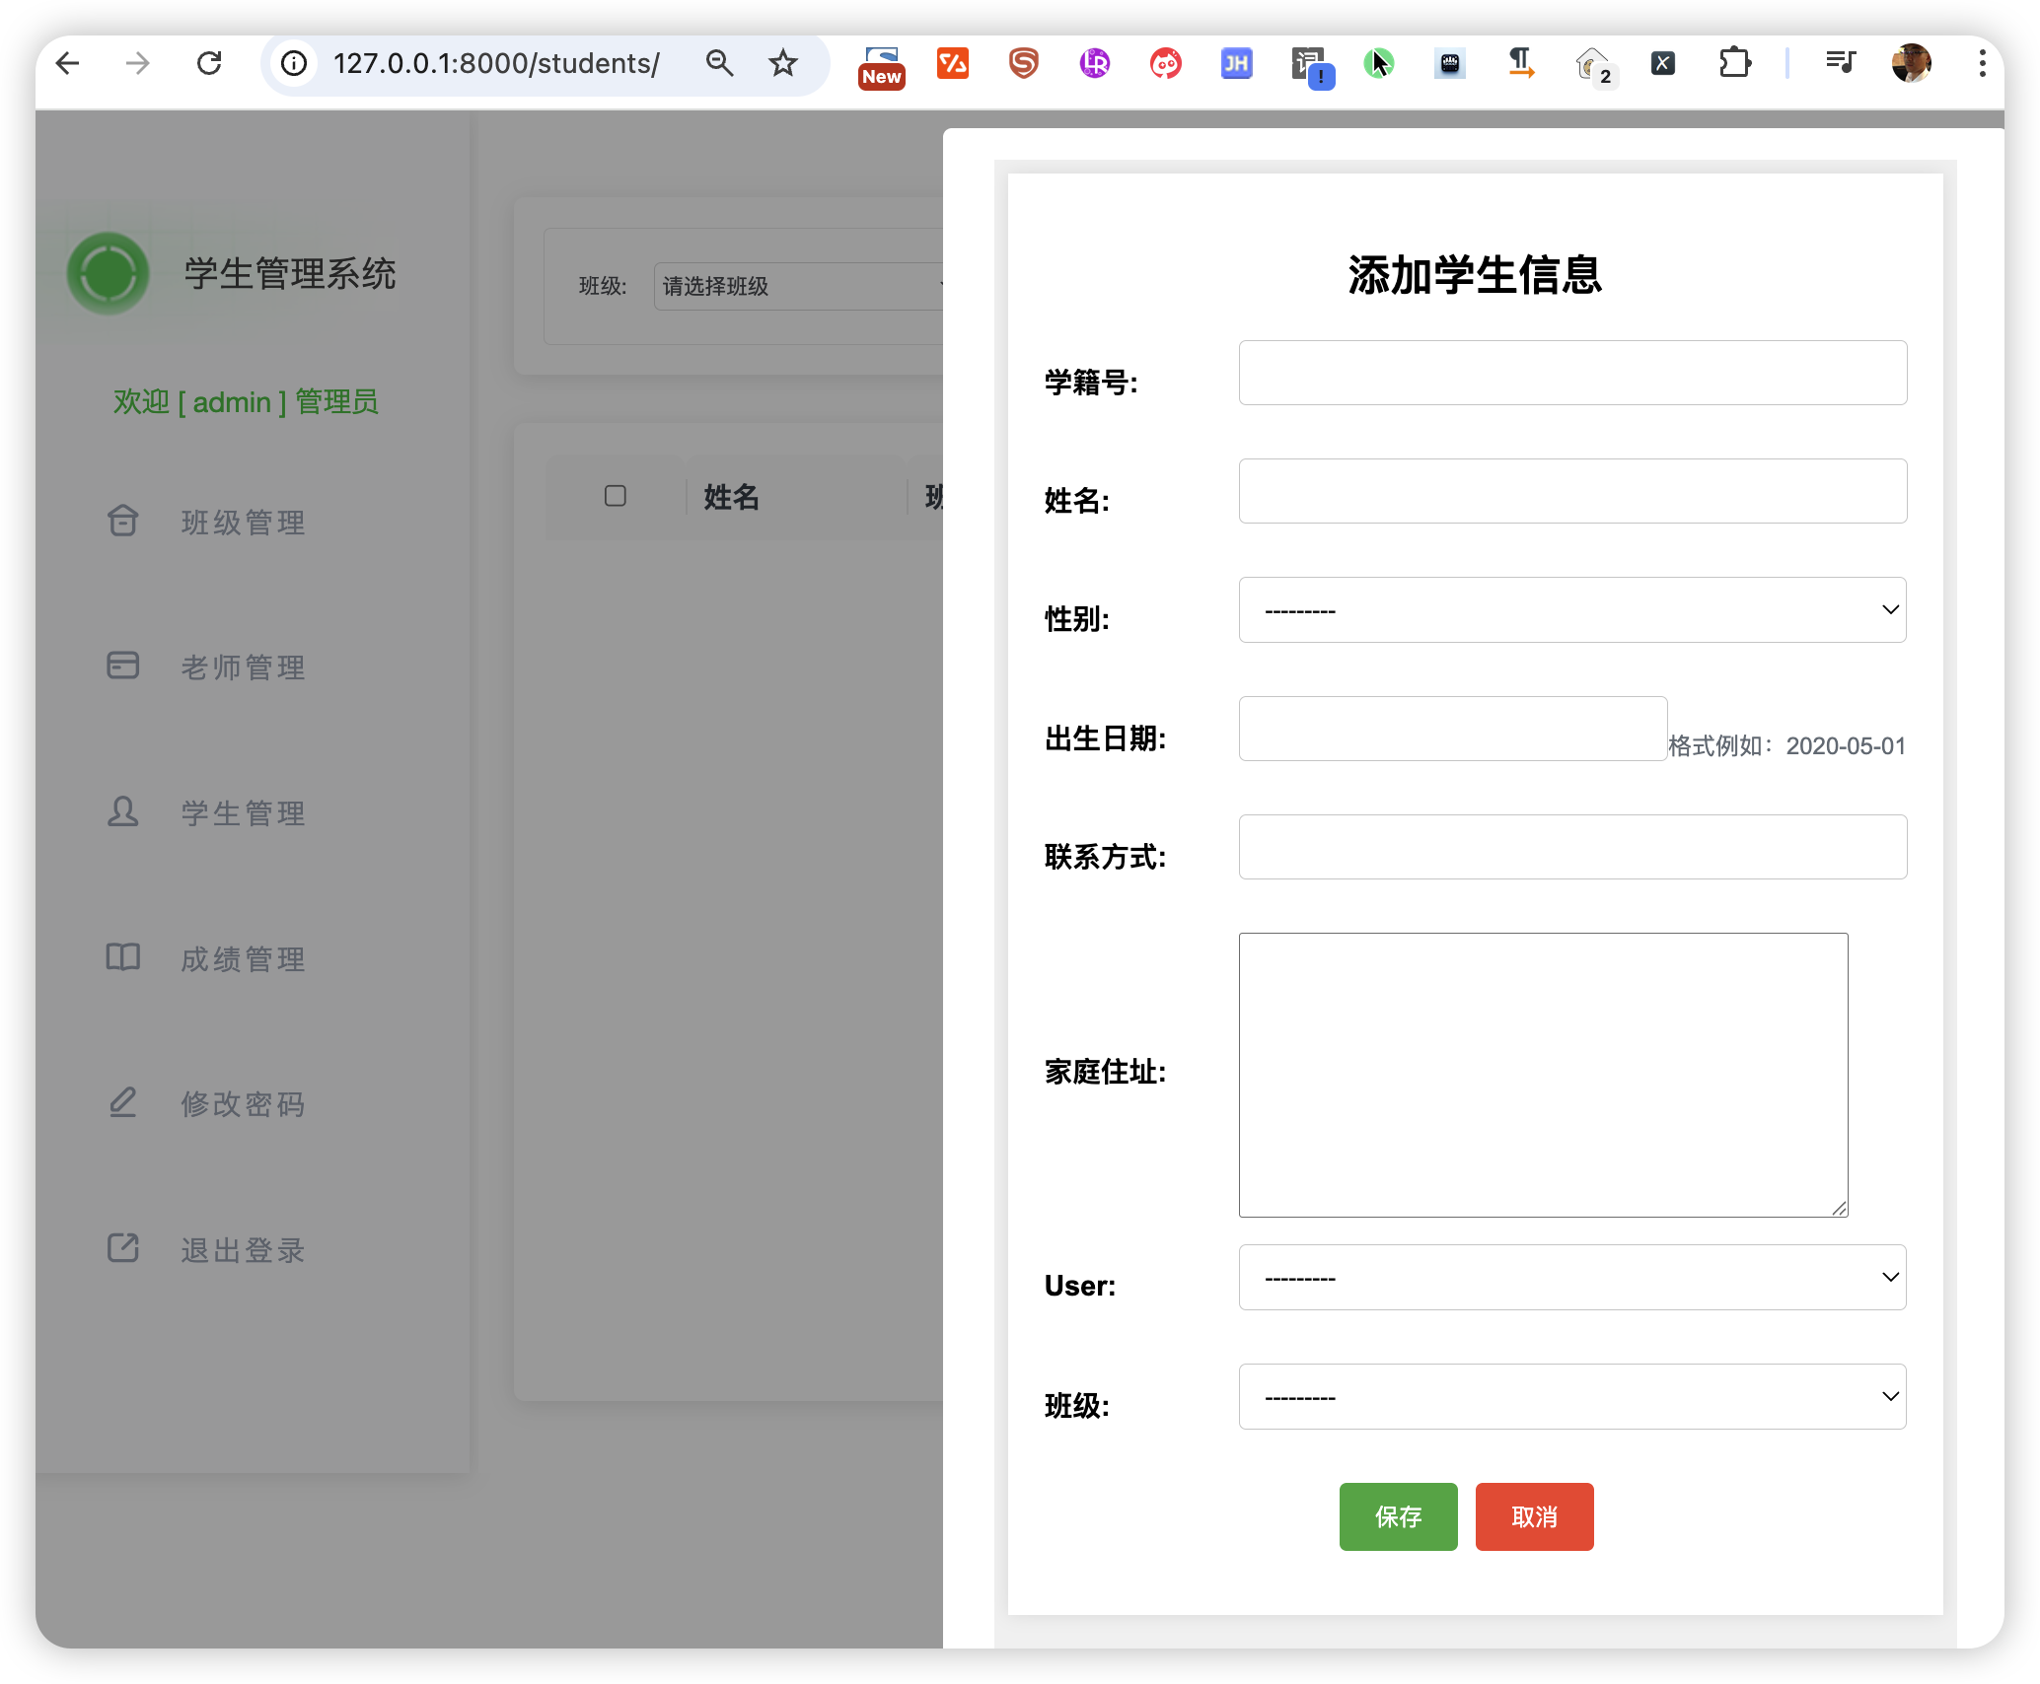2040x1684 pixels.
Task: Open the User dropdown in the form
Action: pos(1572,1278)
